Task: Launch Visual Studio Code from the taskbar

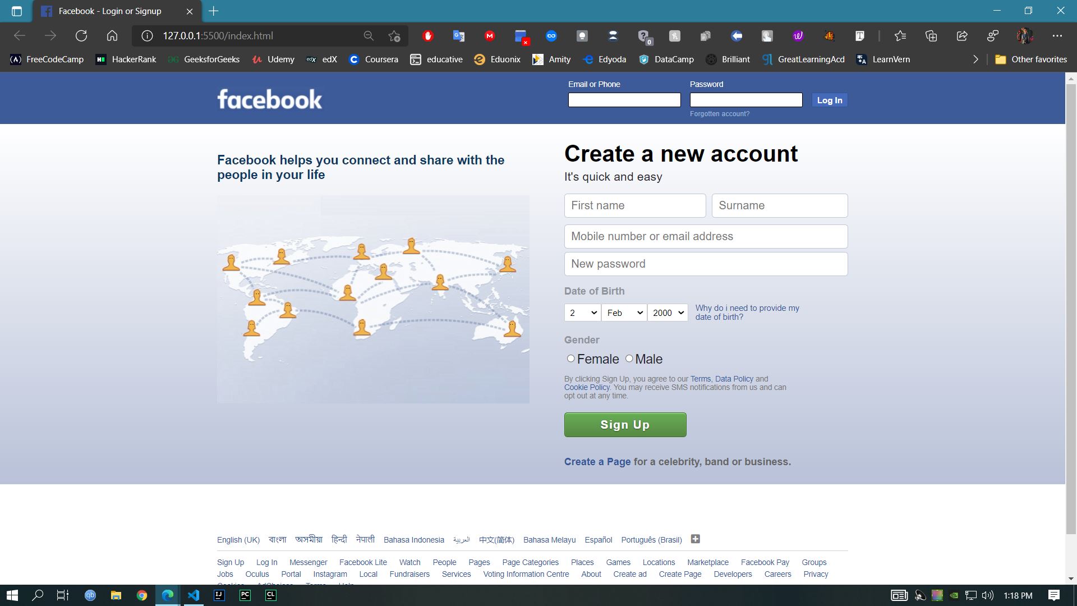Action: pos(194,595)
